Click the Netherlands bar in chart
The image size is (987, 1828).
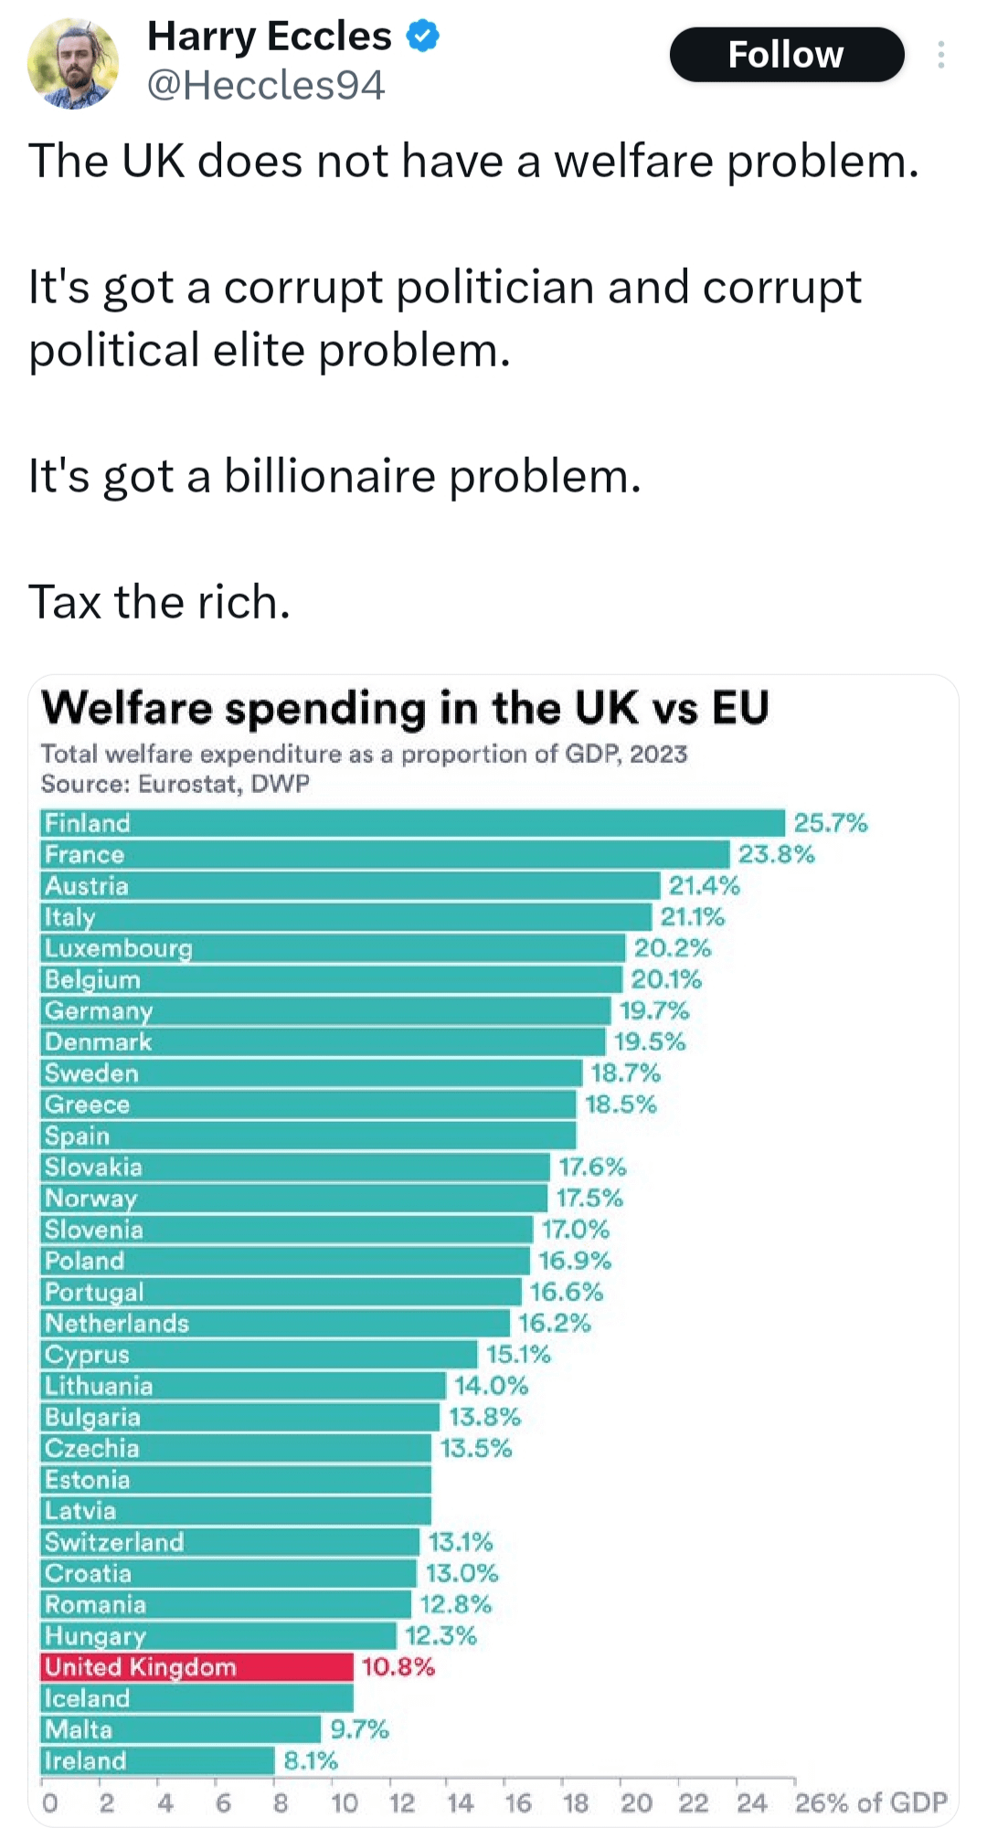pos(276,1323)
